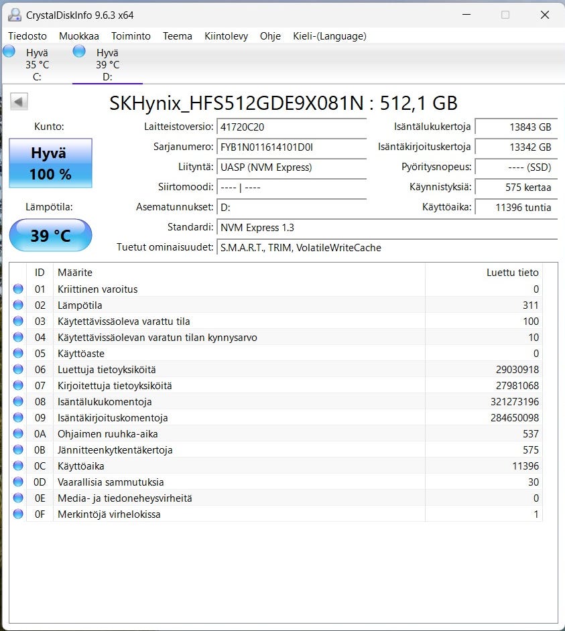Select the Vaarallisia sammutuksia row text
This screenshot has height=631, width=565.
(x=111, y=482)
